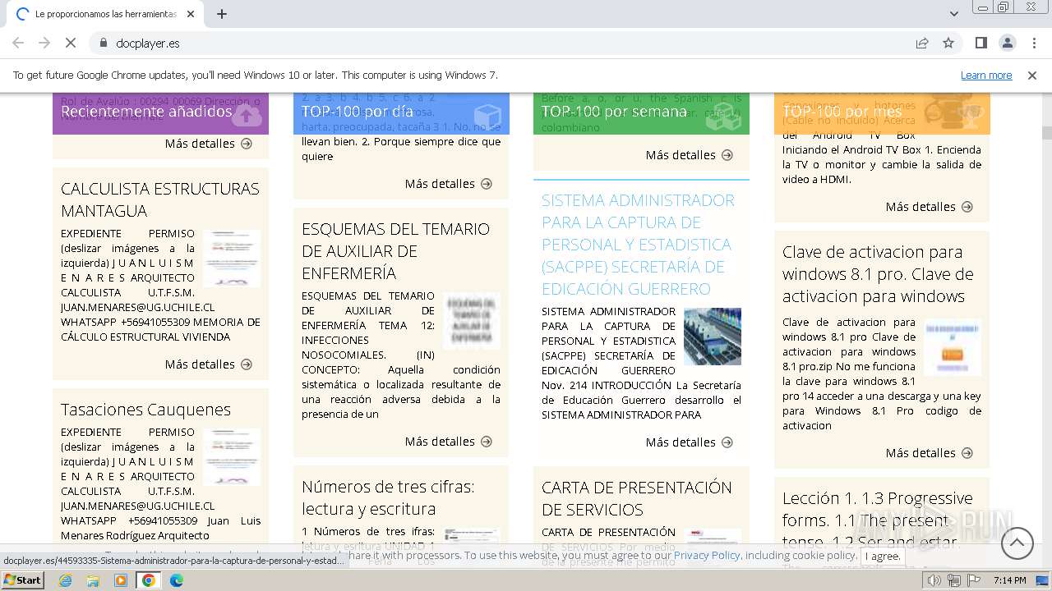Launch Internet Explorer from taskbar
This screenshot has height=591, width=1052.
coord(66,580)
